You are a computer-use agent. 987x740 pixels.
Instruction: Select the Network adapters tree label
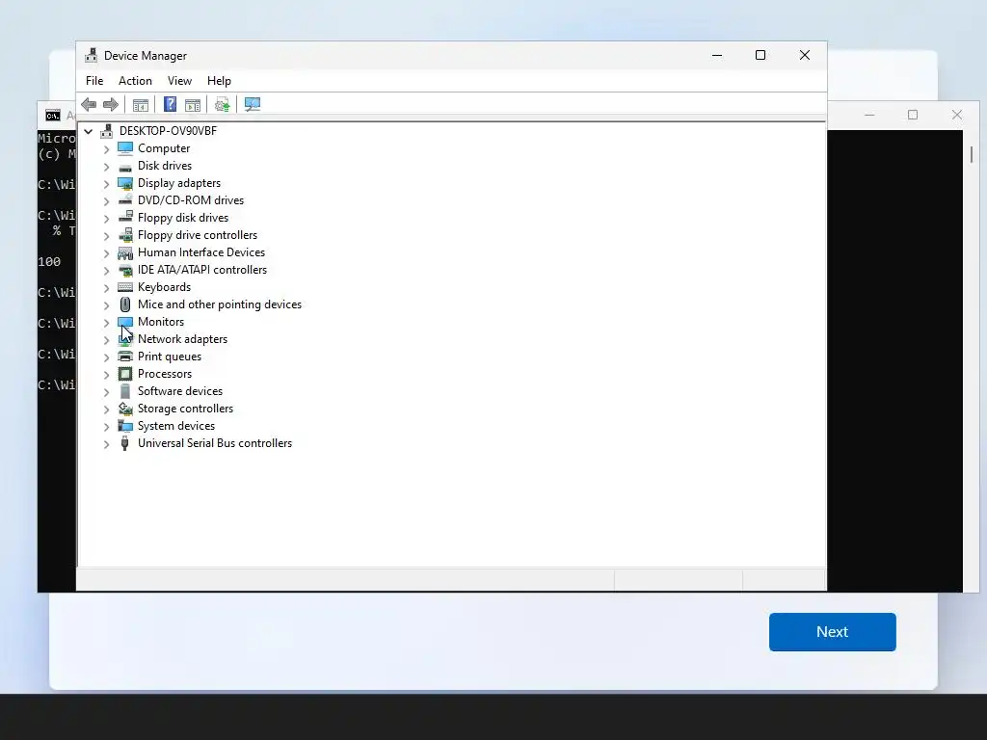(x=182, y=339)
